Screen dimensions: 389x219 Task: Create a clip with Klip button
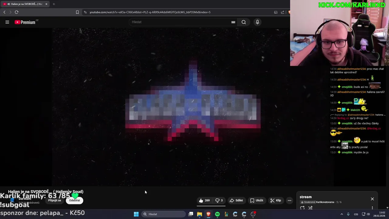tap(276, 200)
